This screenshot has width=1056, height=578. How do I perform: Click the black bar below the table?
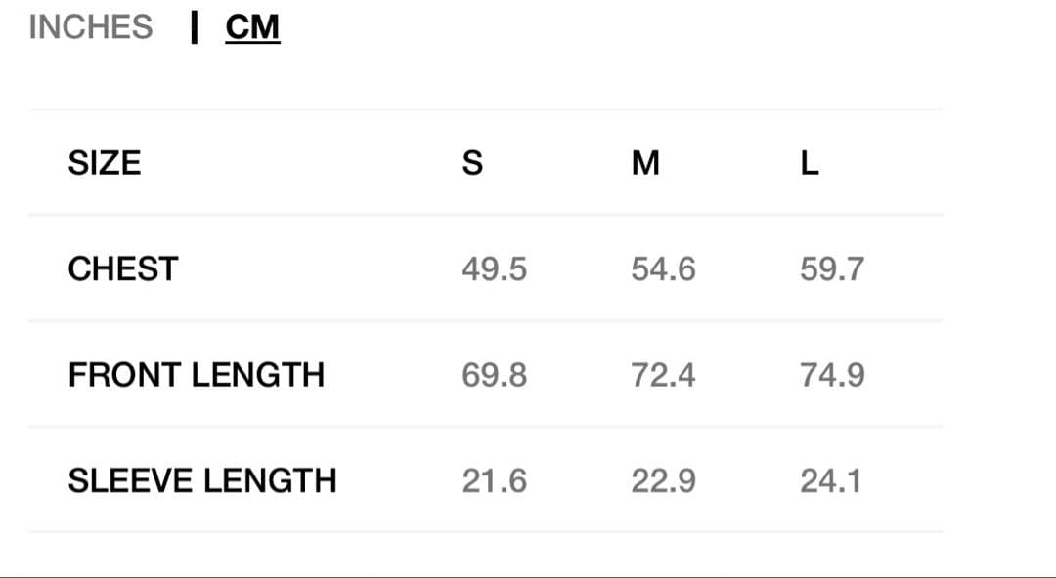[528, 575]
